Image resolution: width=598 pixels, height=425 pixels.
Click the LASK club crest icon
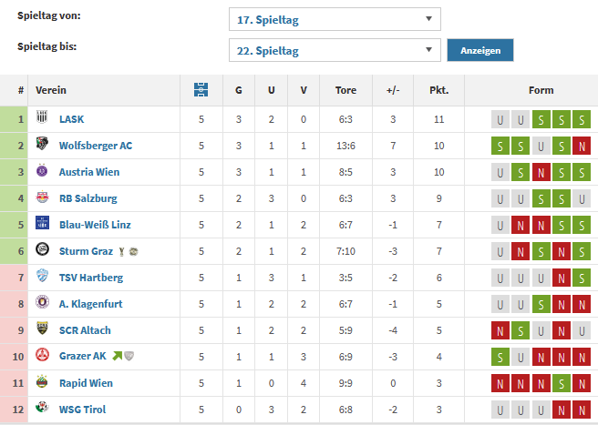pyautogui.click(x=42, y=116)
